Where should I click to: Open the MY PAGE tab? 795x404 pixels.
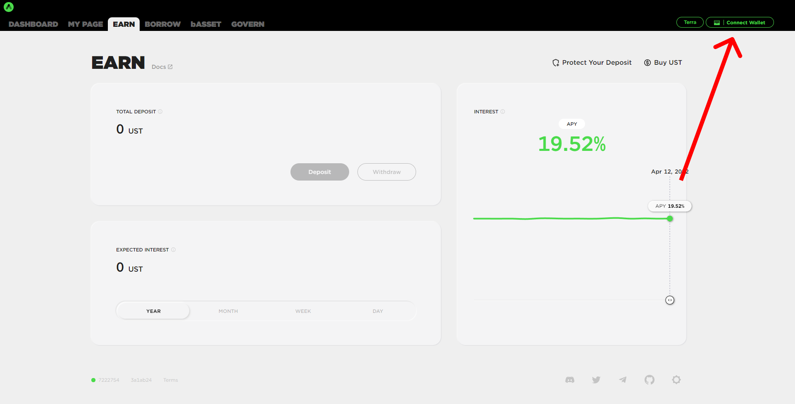point(86,24)
